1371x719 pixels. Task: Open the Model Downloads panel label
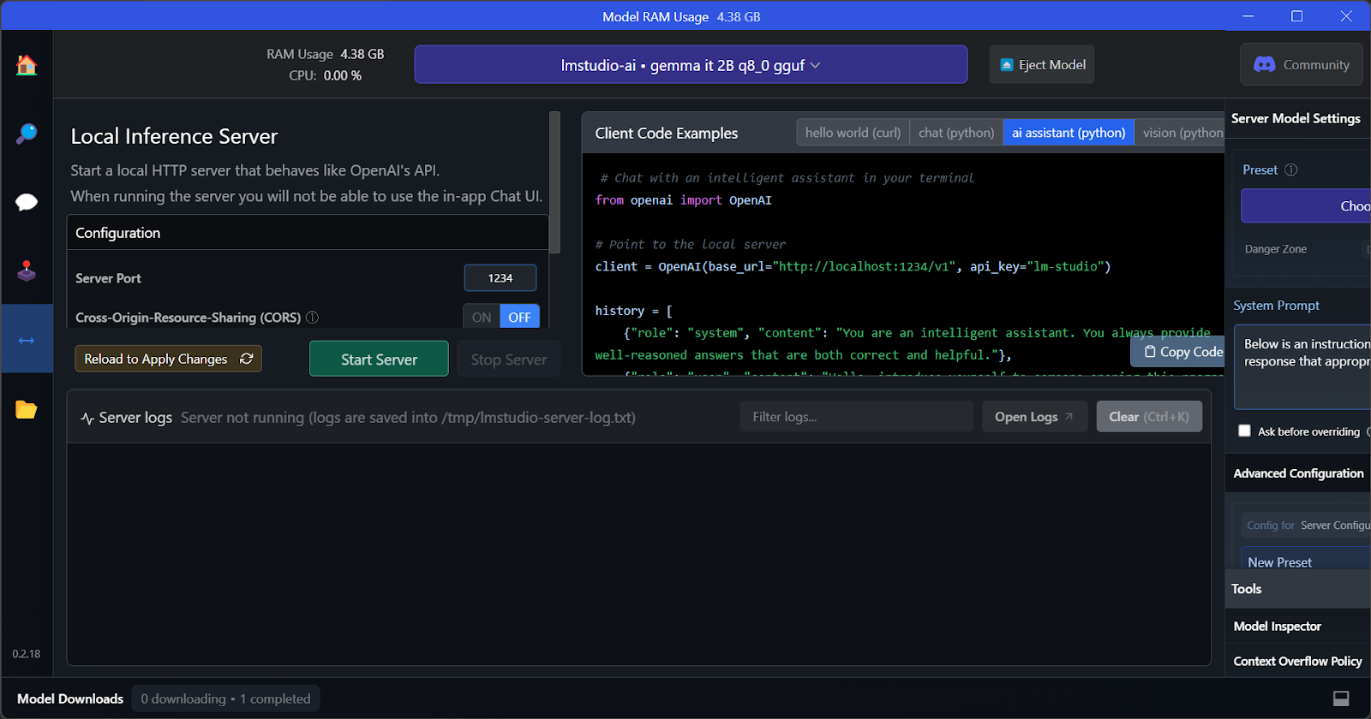click(x=70, y=698)
